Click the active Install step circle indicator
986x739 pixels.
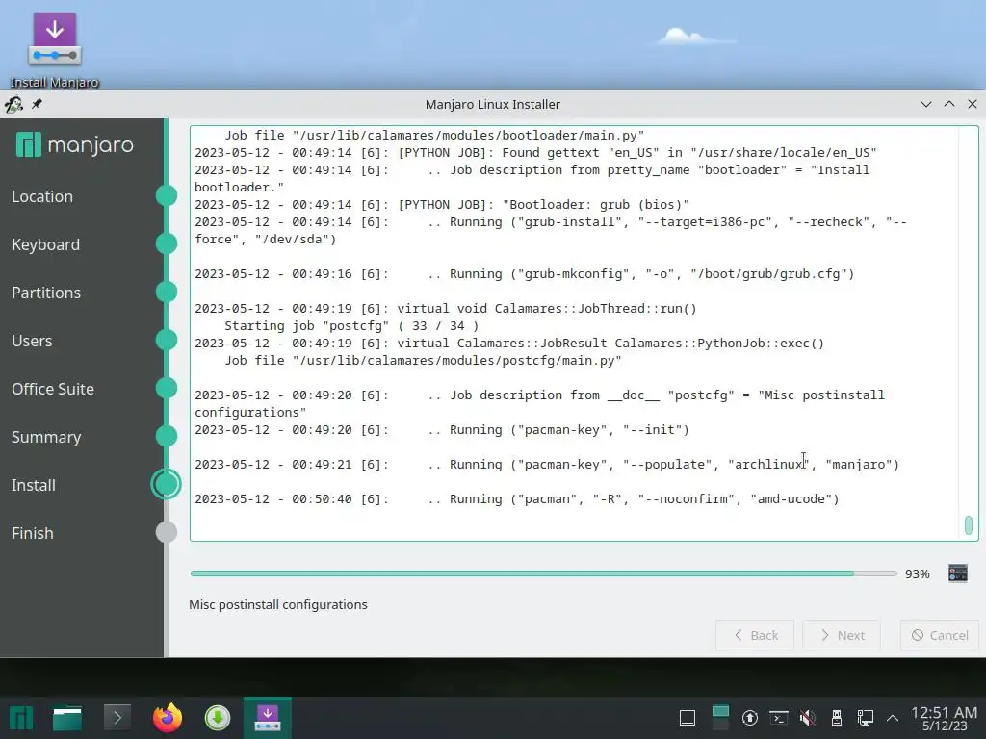click(166, 485)
